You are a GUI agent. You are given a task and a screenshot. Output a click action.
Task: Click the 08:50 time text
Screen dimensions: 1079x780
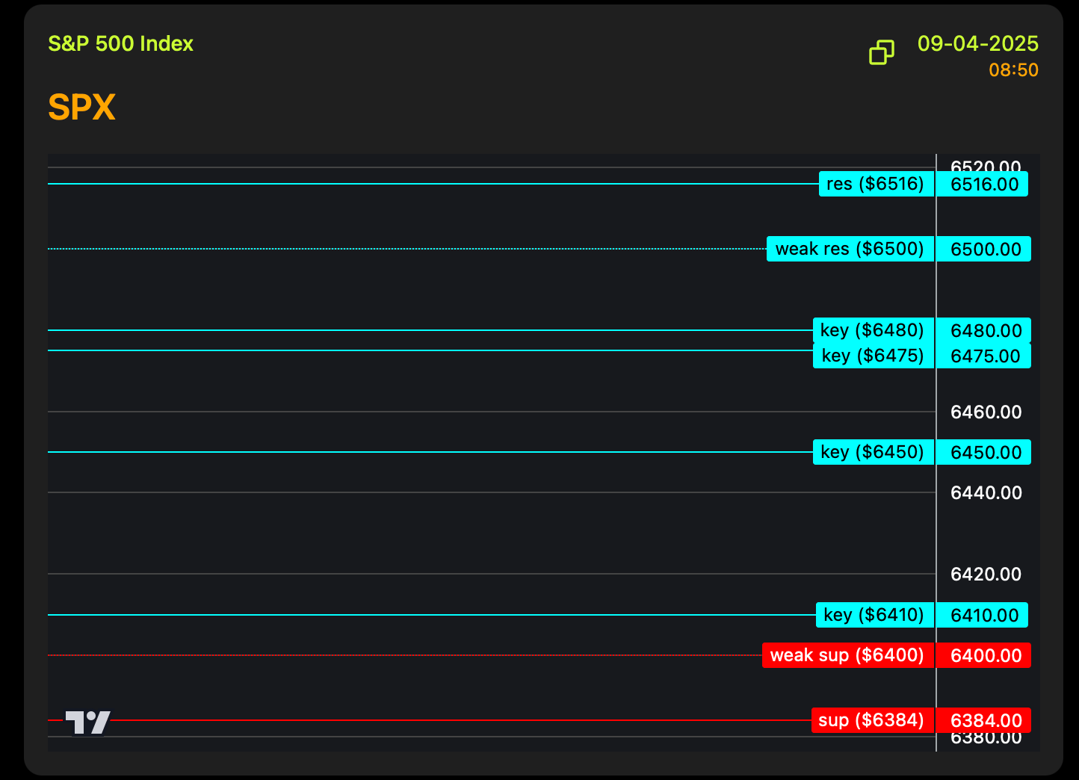click(x=1013, y=70)
